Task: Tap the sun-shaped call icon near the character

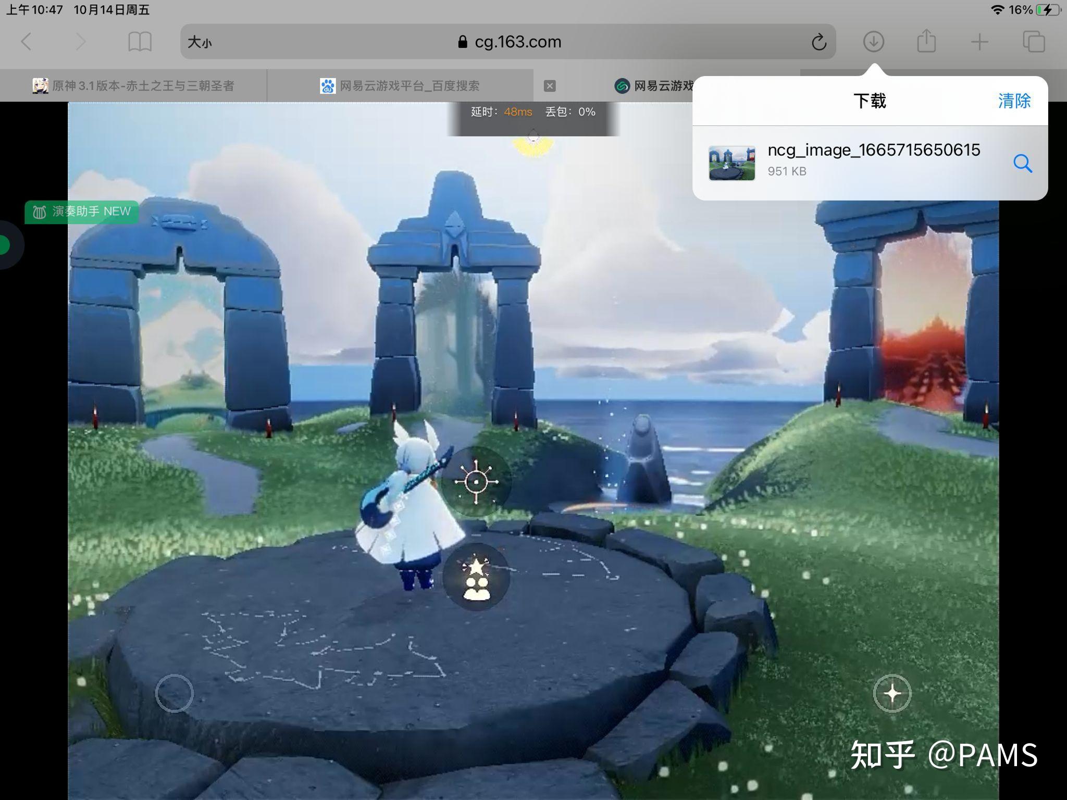Action: click(476, 482)
